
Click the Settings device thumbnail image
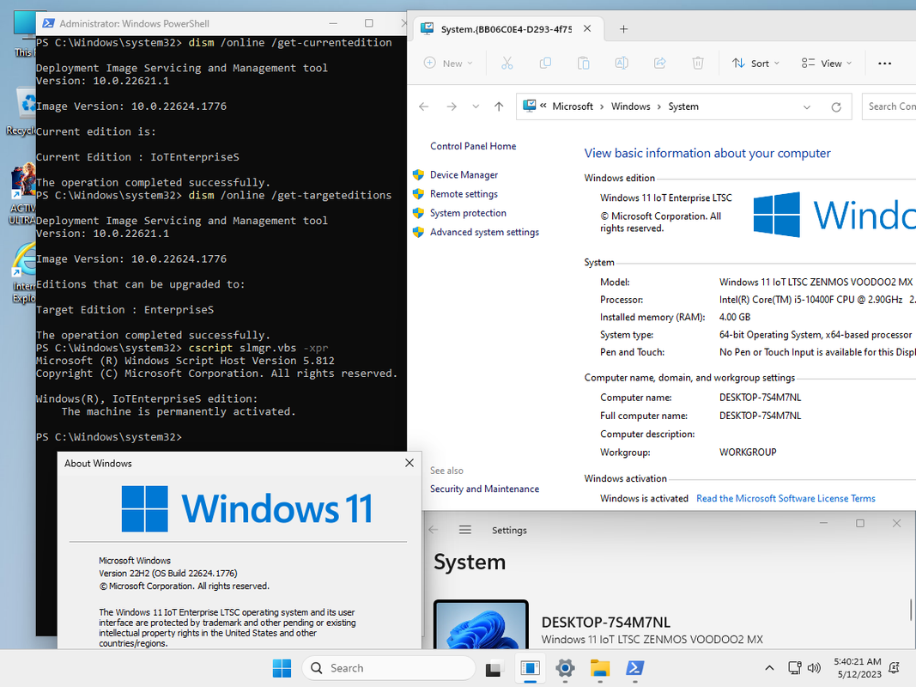click(481, 624)
